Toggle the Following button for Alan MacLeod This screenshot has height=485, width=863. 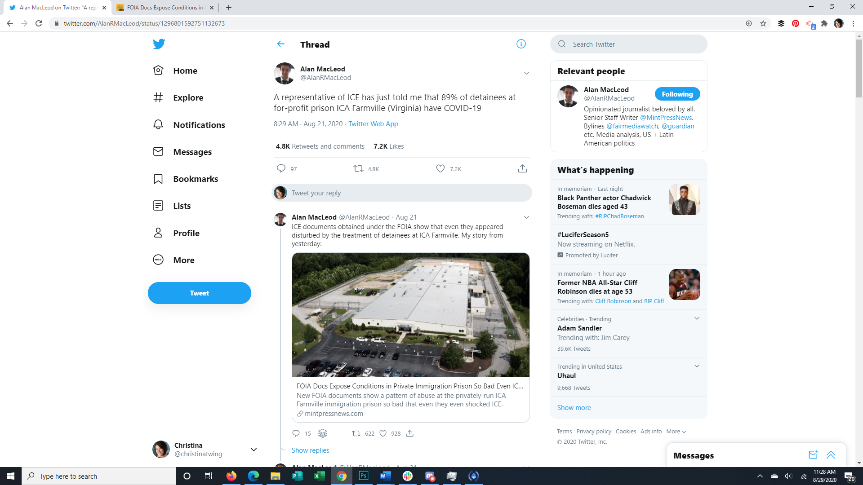[677, 94]
